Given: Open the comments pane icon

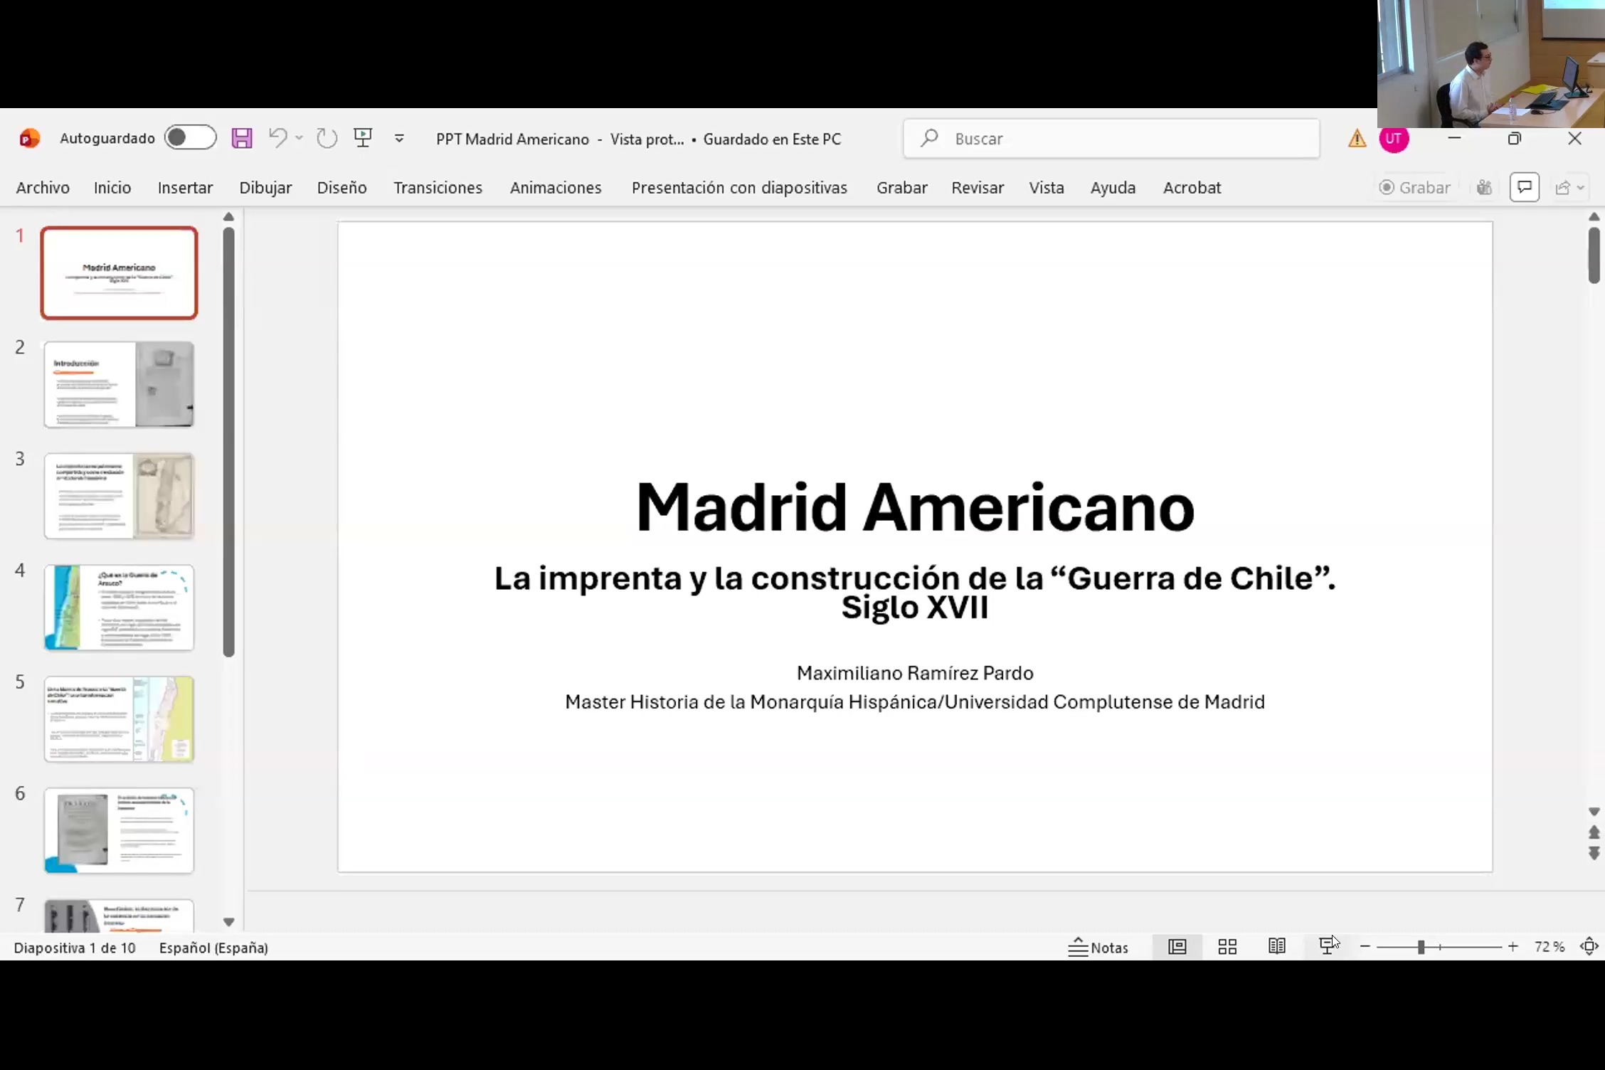Looking at the screenshot, I should pos(1524,187).
